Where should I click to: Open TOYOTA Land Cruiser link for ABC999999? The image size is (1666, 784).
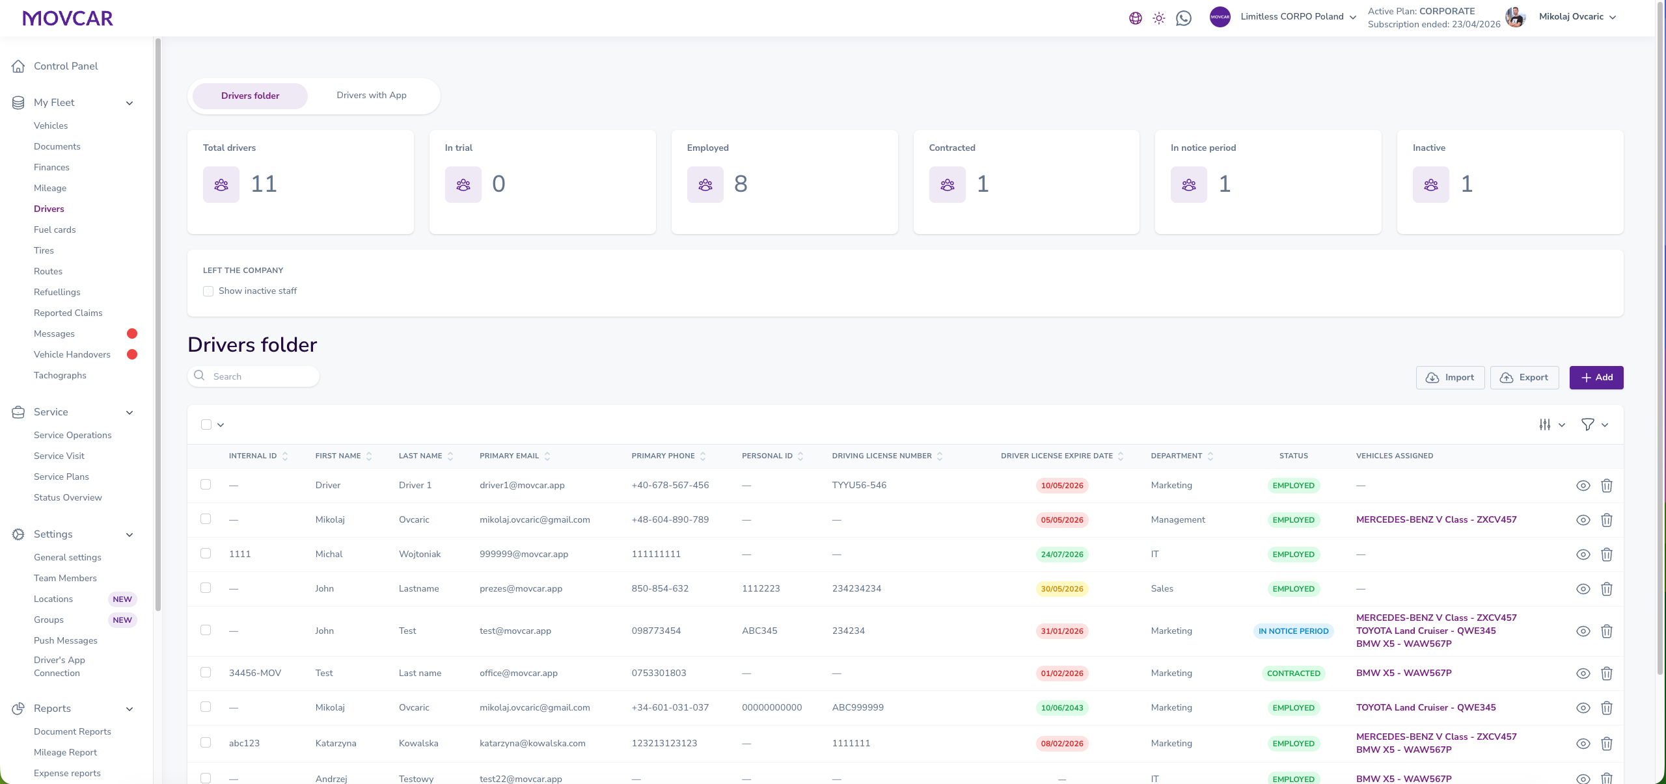(1426, 708)
